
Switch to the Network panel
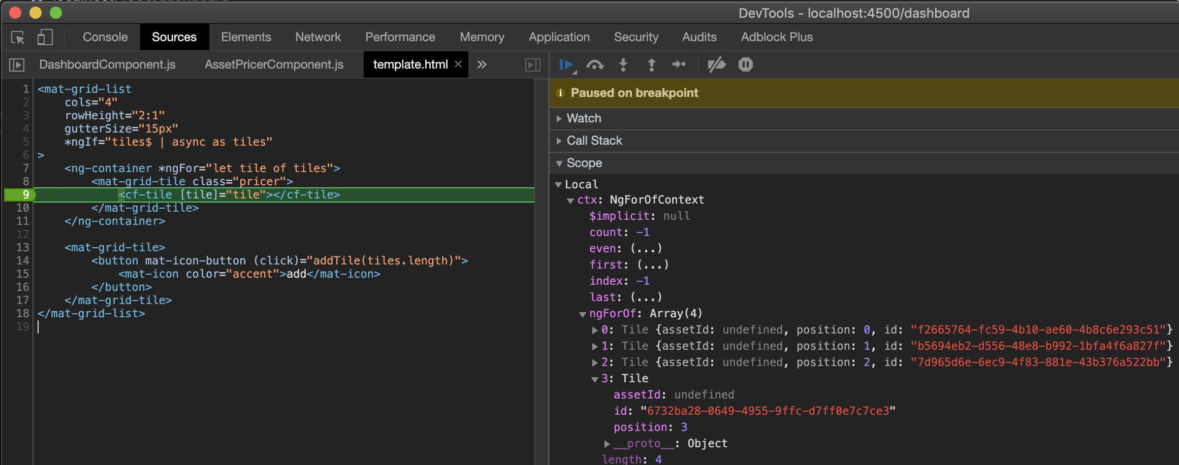[317, 37]
